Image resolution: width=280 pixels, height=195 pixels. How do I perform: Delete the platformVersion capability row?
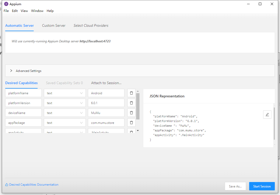[131, 103]
